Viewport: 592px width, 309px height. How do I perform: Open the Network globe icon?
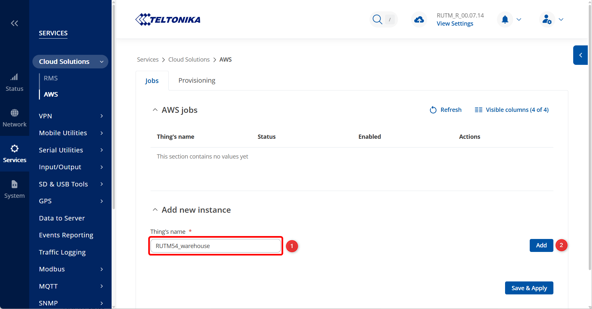(14, 113)
